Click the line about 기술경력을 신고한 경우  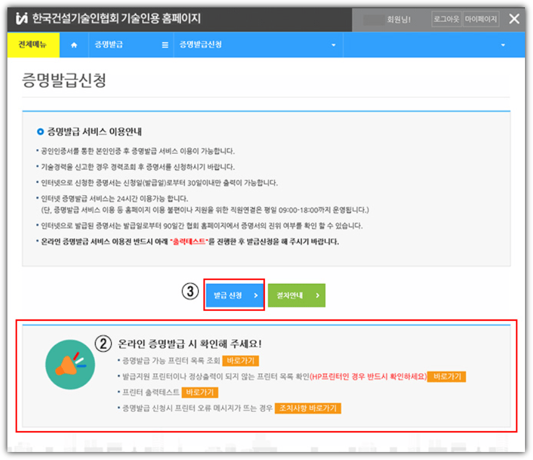click(x=137, y=167)
